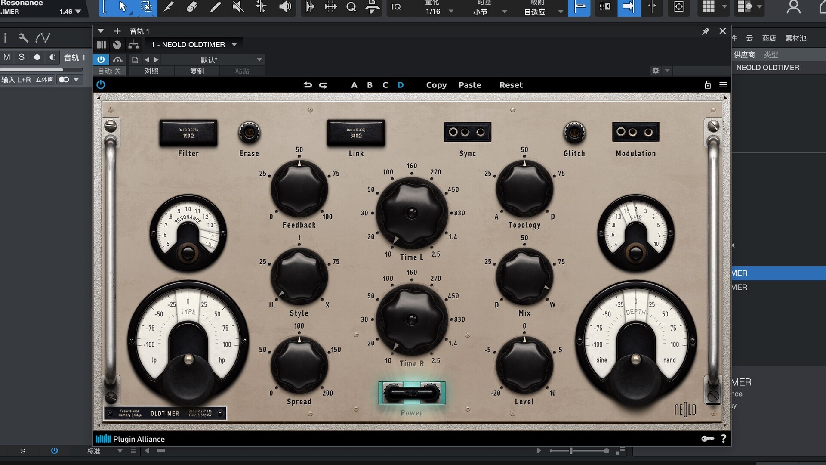Viewport: 826px width, 465px height.
Task: Select the Bend marker tool
Action: pyautogui.click(x=261, y=6)
